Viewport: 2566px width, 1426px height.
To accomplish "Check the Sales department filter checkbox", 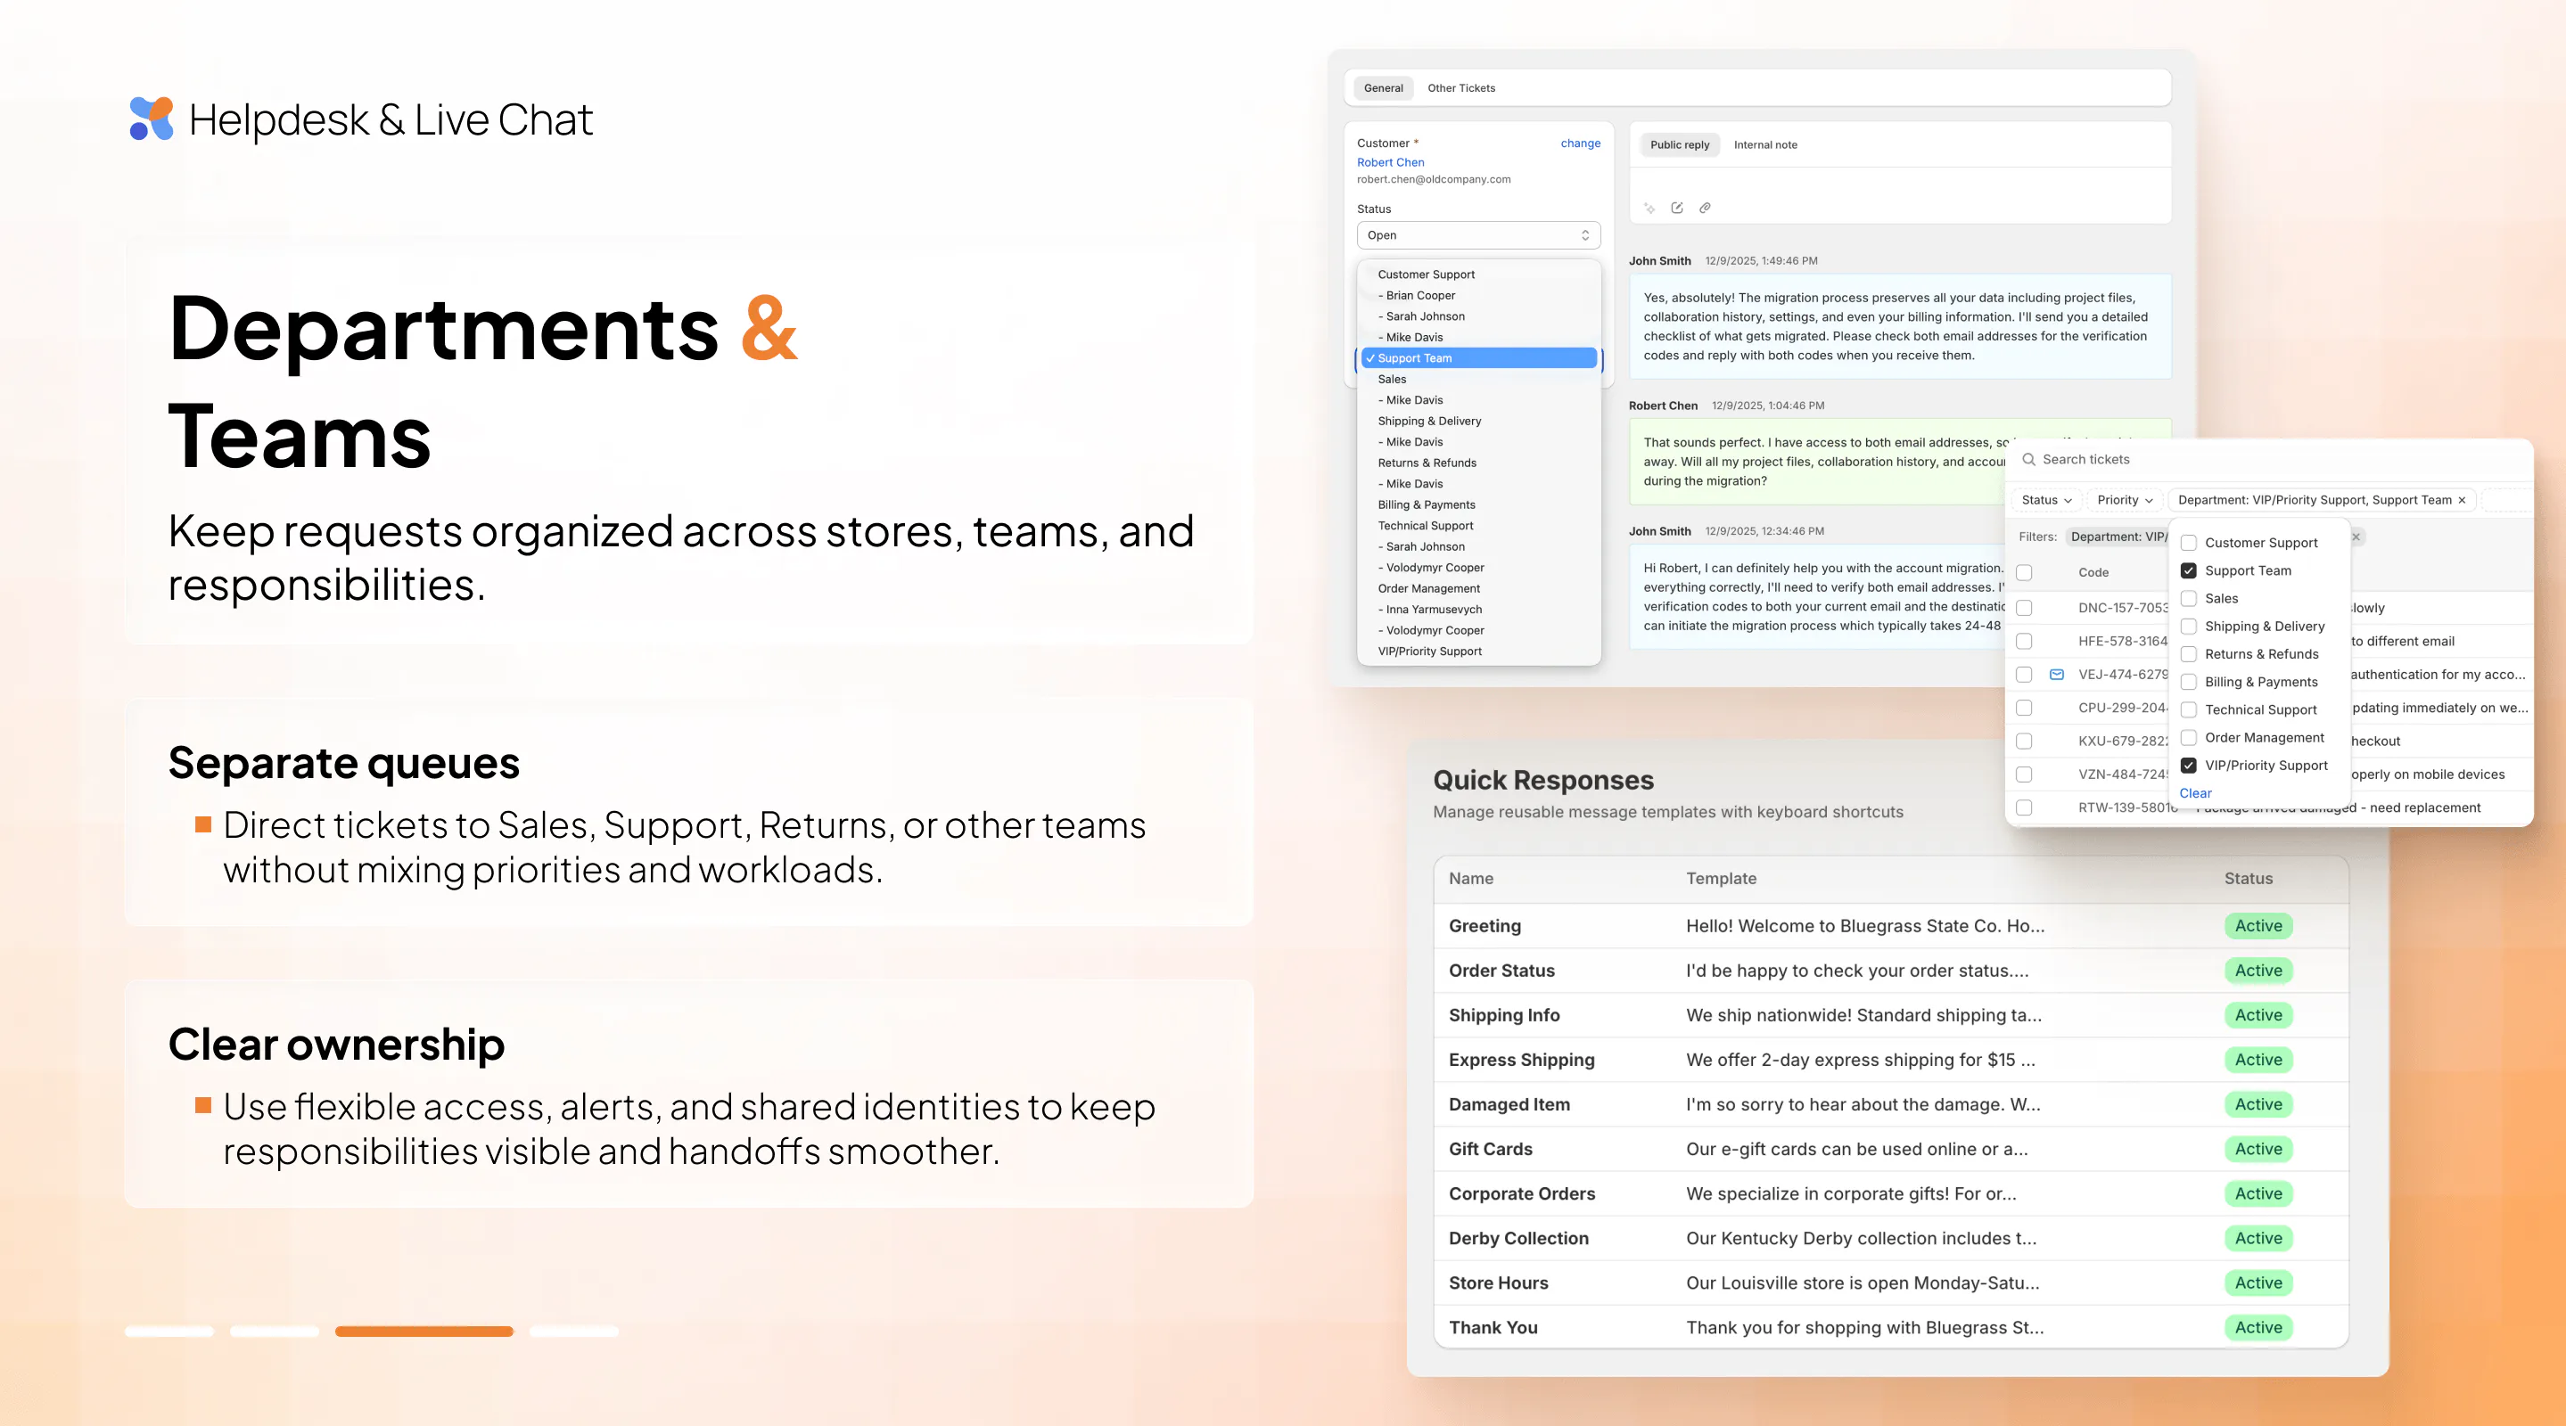I will pyautogui.click(x=2189, y=599).
